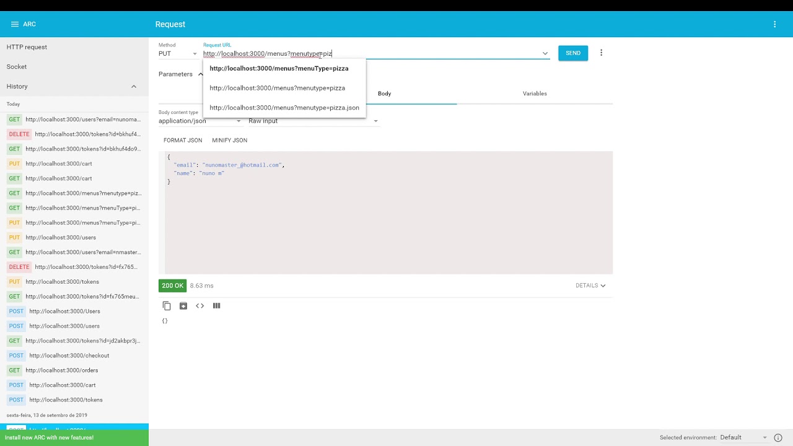The image size is (793, 446).
Task: Open HTTP request in sidebar
Action: [74, 47]
